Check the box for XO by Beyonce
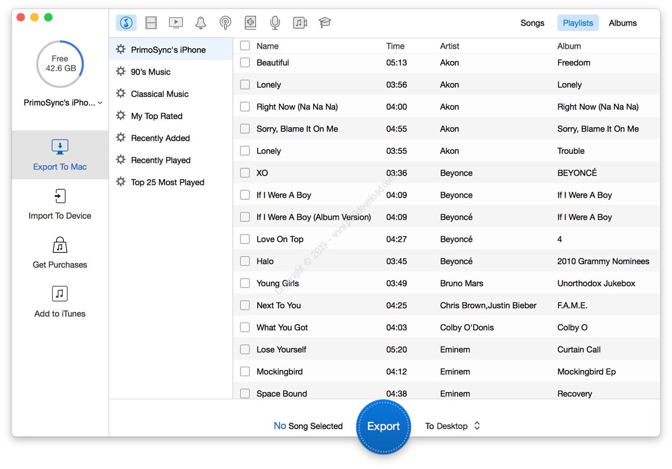This screenshot has width=672, height=469. pos(245,173)
